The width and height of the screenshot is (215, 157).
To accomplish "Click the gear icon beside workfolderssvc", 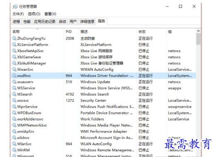I will tap(14, 119).
